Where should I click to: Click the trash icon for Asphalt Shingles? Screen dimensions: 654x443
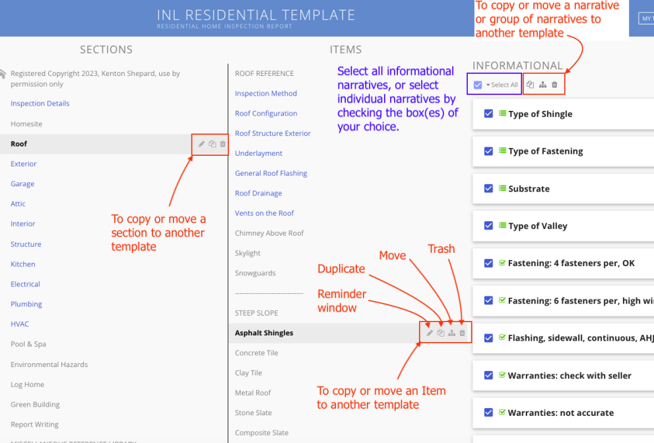462,332
